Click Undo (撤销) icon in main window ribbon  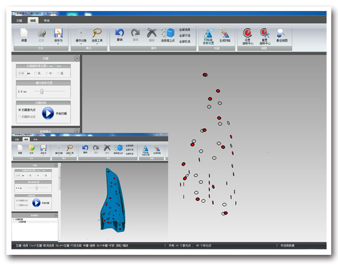[x=120, y=34]
